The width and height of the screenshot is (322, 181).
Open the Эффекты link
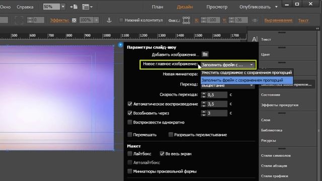(x=59, y=20)
